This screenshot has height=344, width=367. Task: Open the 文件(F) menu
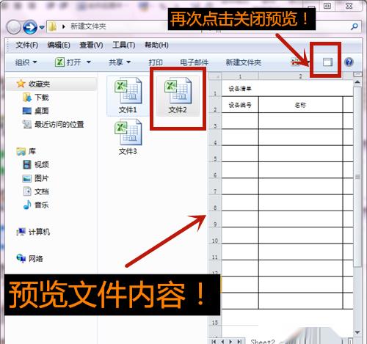tap(27, 45)
